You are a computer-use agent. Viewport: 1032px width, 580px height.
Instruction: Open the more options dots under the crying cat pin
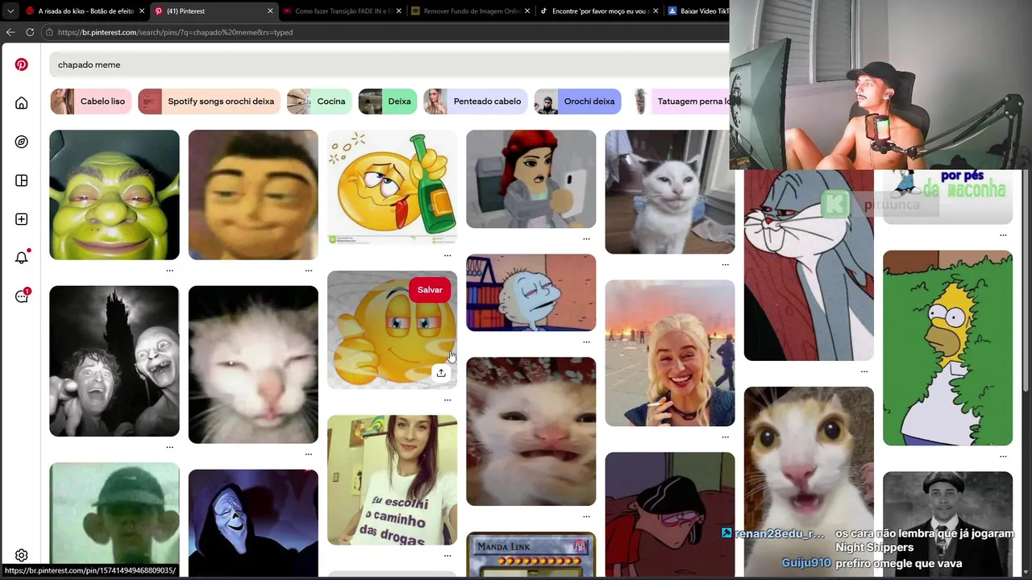click(586, 516)
